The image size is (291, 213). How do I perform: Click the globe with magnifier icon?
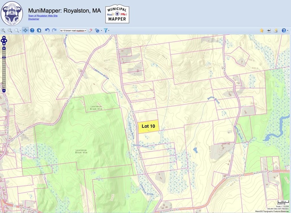[39, 30]
